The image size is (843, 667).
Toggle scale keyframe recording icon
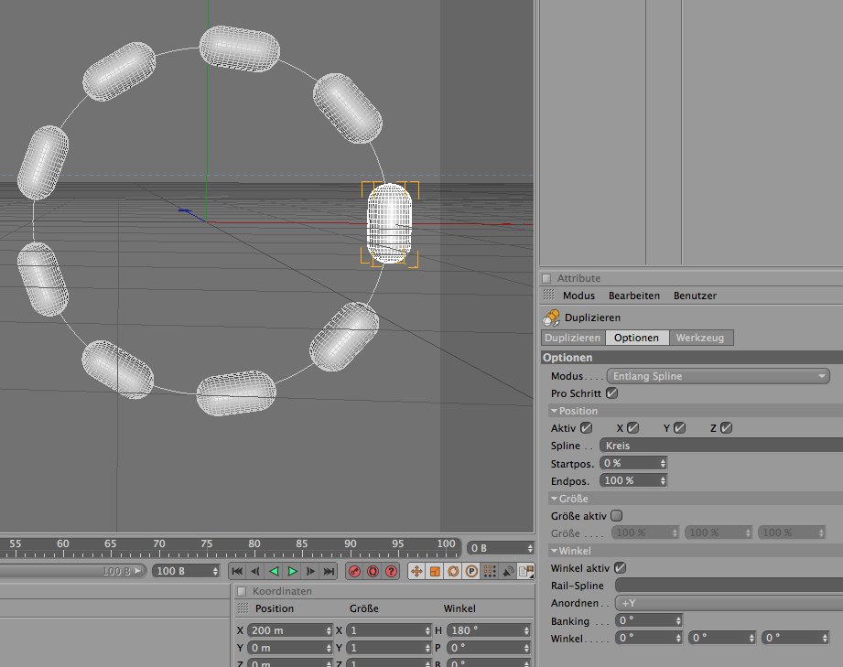pyautogui.click(x=435, y=571)
